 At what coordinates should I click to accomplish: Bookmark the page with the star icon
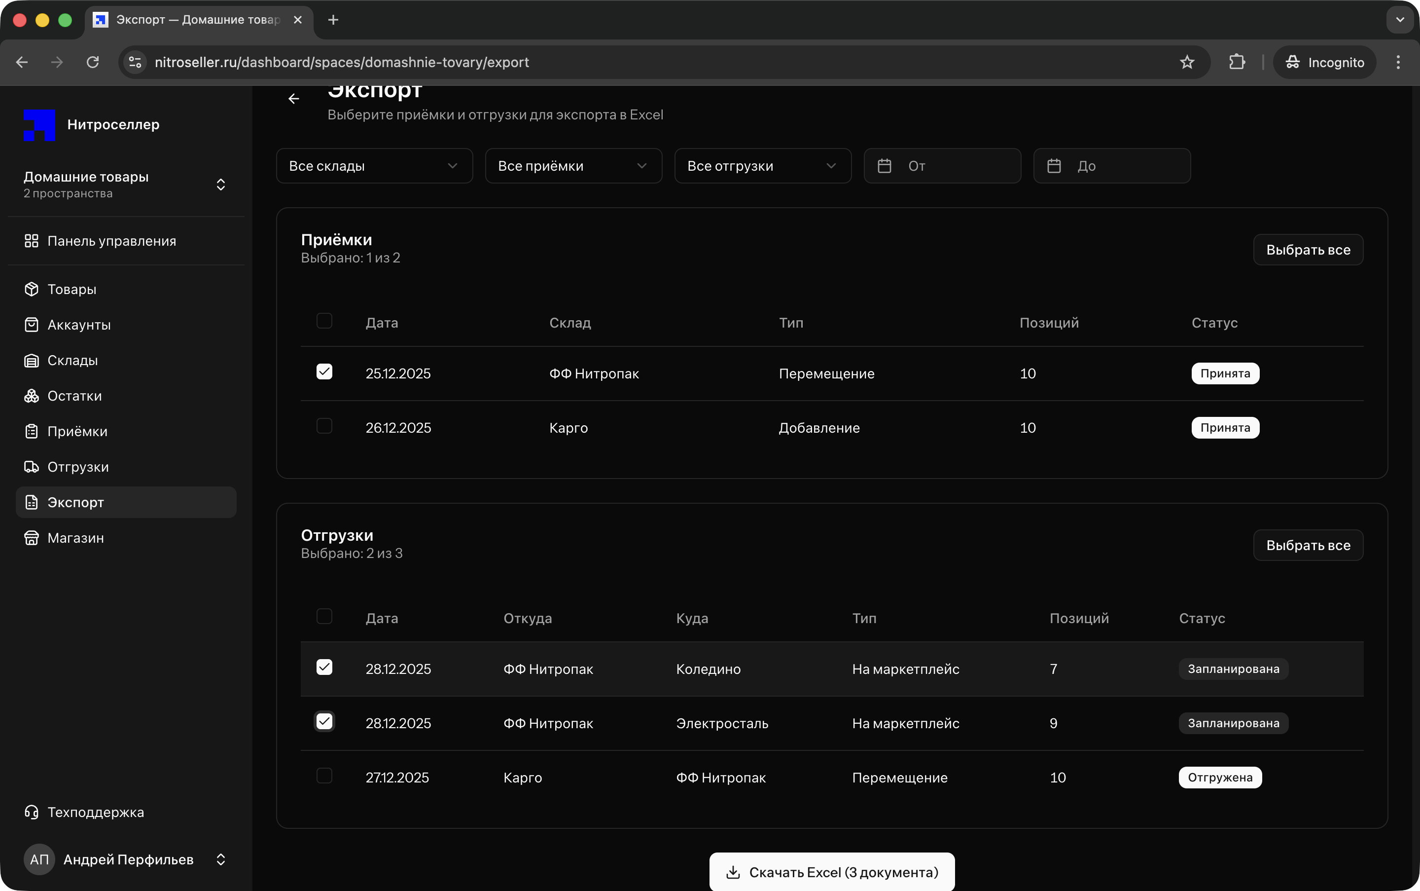click(x=1187, y=63)
